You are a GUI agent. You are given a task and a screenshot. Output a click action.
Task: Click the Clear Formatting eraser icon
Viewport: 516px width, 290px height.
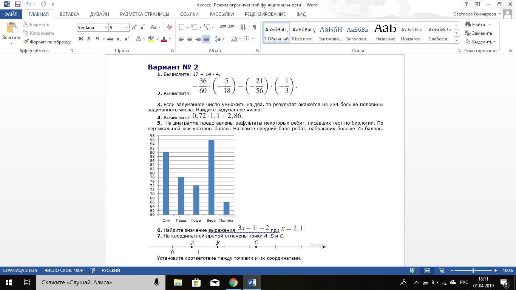click(170, 27)
